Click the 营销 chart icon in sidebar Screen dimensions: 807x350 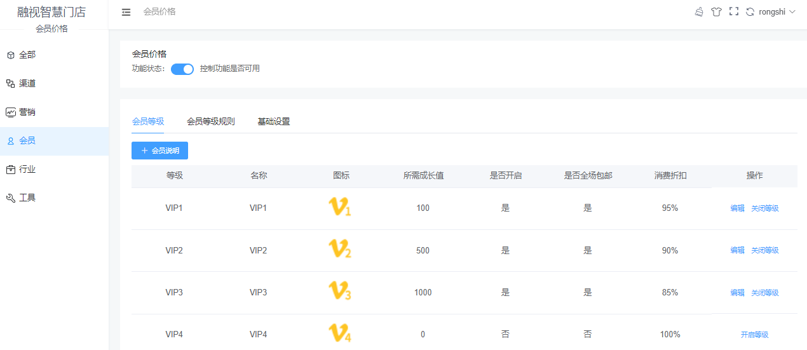click(11, 112)
